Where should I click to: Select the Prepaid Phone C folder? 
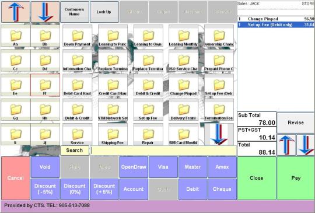coord(219,61)
